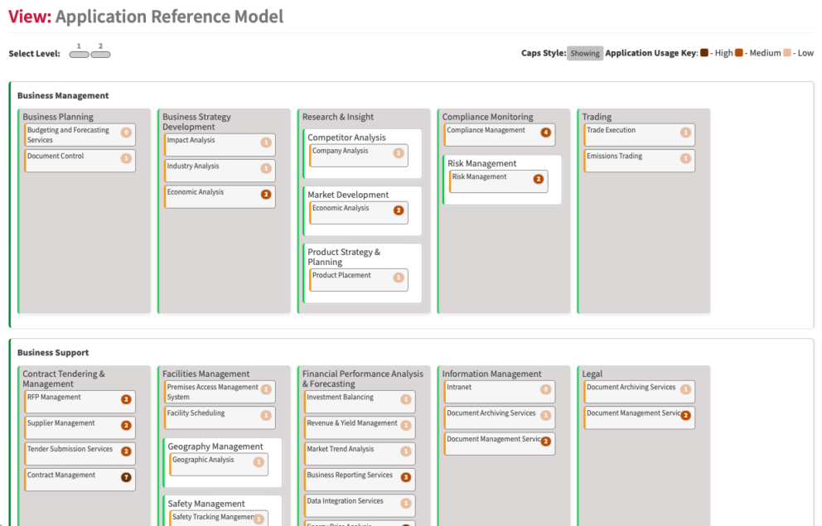Click the Trade Execution count badge
This screenshot has height=526, width=822.
pos(686,133)
